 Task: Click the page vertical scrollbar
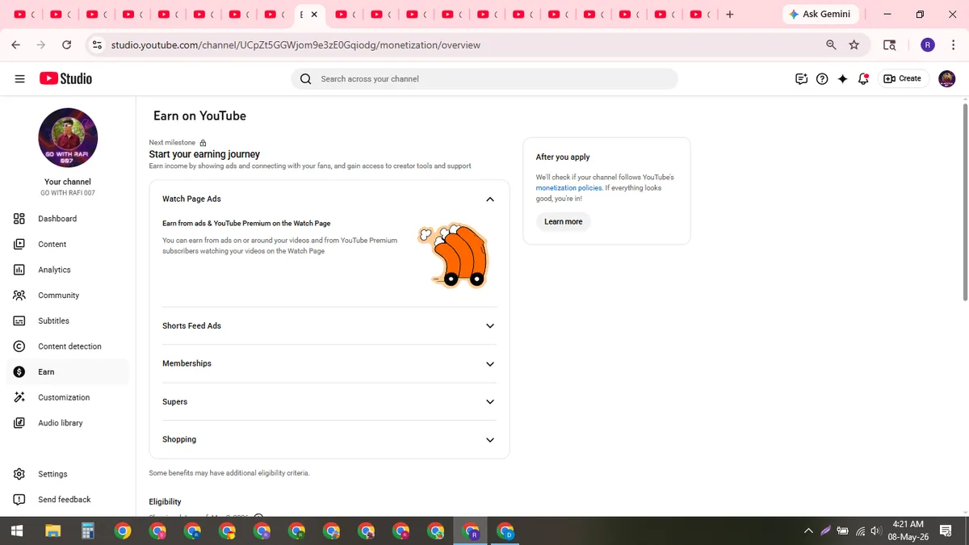[x=964, y=202]
